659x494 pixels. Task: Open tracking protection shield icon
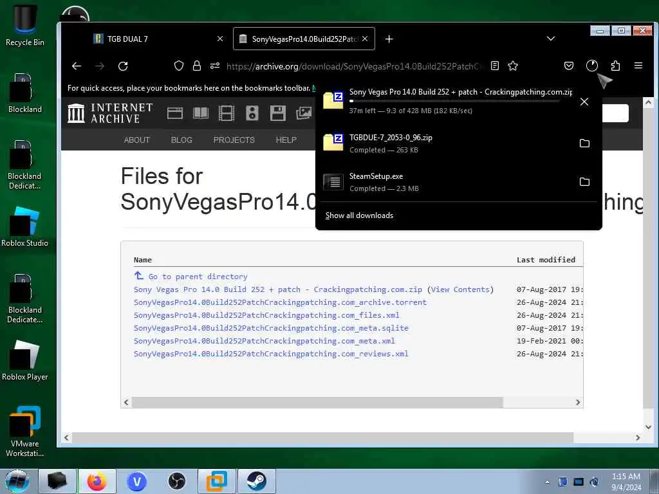[x=179, y=66]
